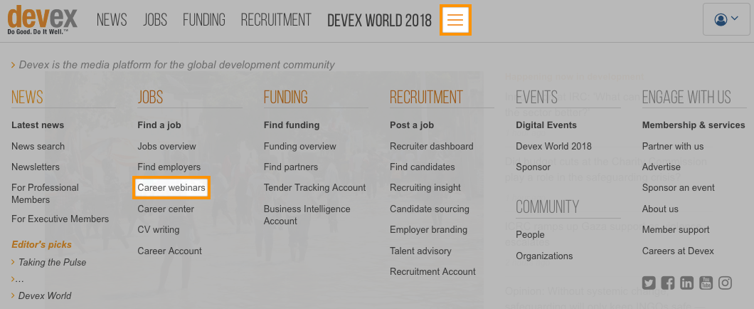Open Recruitment Account link
The height and width of the screenshot is (309, 754).
click(x=432, y=271)
